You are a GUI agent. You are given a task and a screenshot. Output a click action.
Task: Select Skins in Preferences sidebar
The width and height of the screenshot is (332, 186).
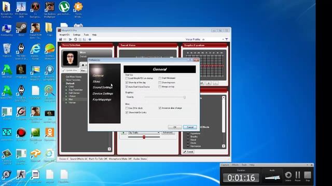[96, 82]
